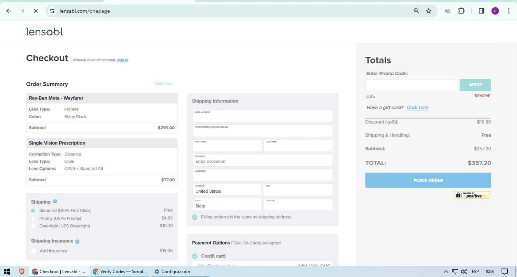Click the ESP language indicator

pyautogui.click(x=475, y=271)
